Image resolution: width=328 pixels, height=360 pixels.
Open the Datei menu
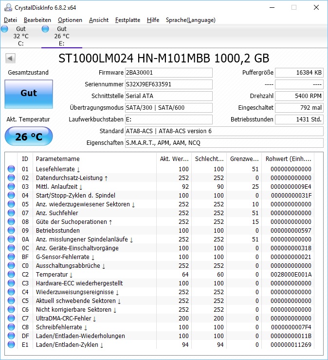(x=11, y=20)
